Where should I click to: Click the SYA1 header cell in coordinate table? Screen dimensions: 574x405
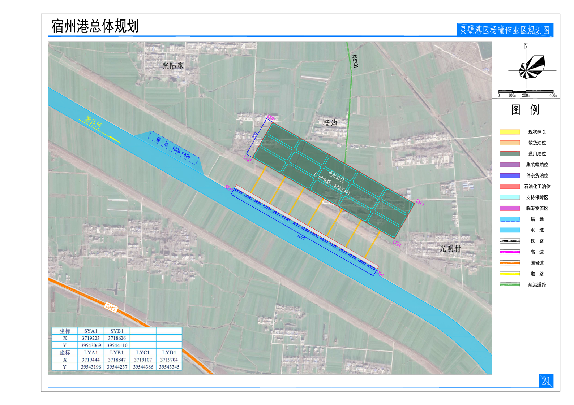[x=91, y=331]
